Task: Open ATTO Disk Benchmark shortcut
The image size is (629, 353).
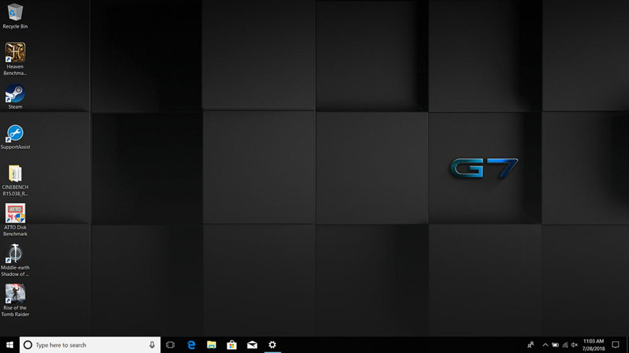Action: click(15, 220)
